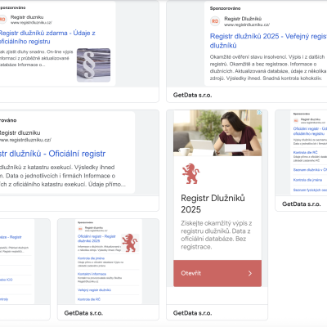Click 'Kontrola dle jména' sitelink in bottom preview

pyautogui.click(x=91, y=258)
